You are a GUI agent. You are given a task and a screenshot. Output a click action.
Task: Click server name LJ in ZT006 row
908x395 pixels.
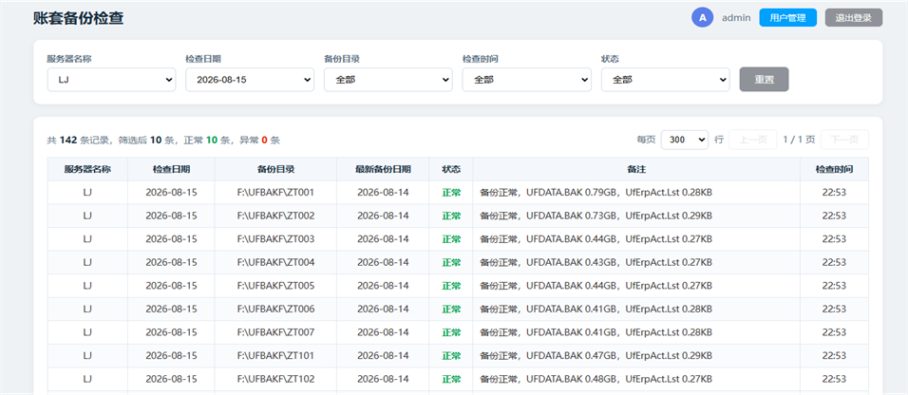[87, 309]
